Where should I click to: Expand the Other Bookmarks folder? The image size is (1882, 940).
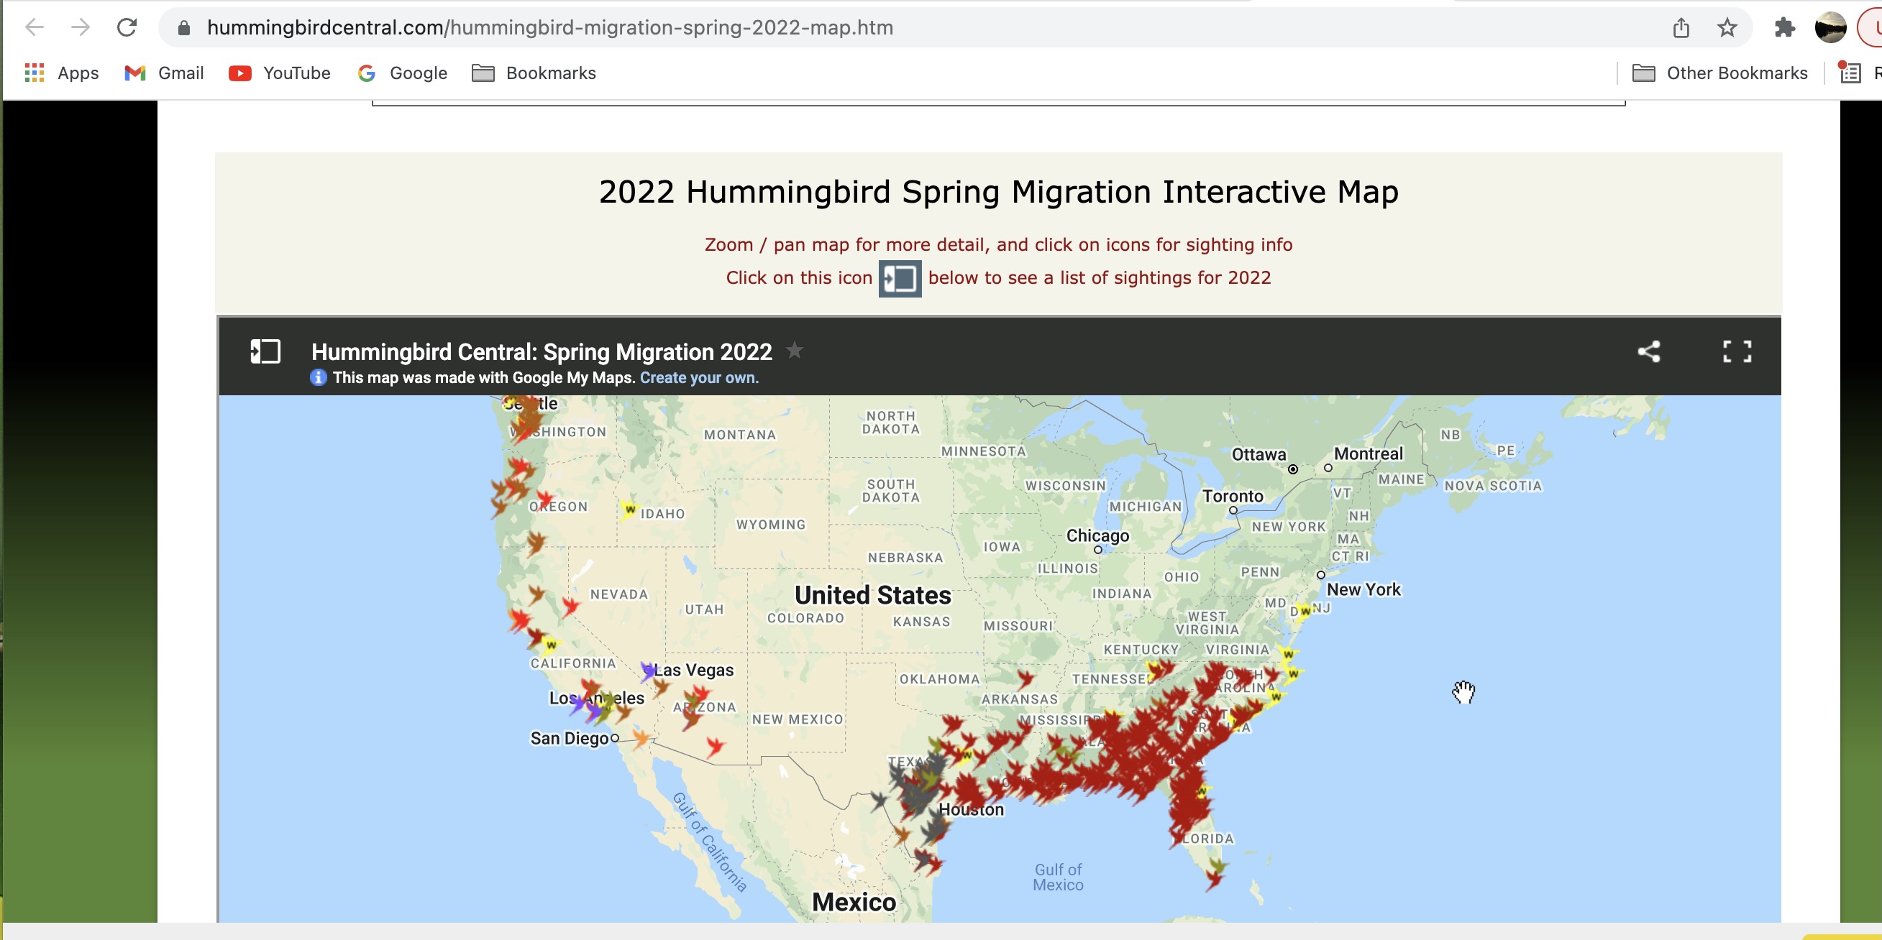[x=1719, y=73]
